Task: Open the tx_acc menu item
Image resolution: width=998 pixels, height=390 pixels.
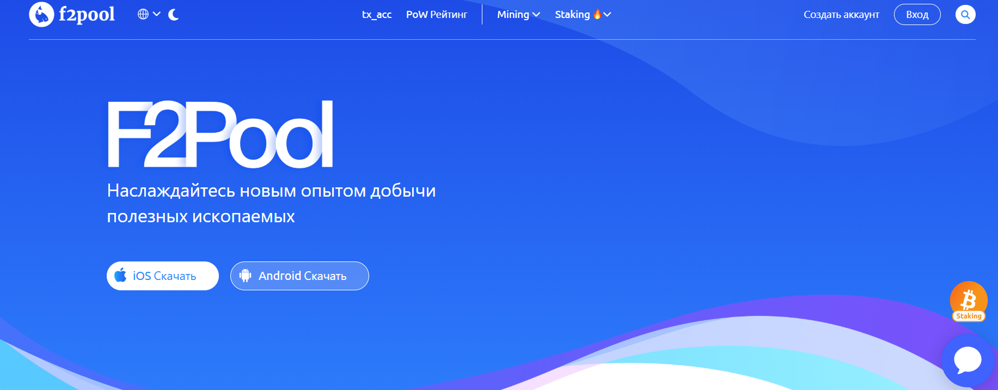Action: [x=377, y=15]
